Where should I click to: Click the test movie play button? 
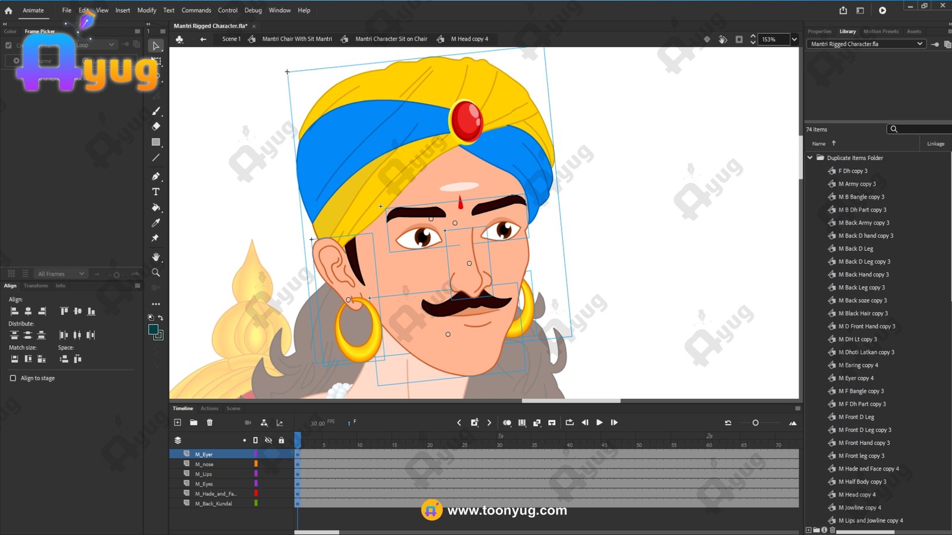[x=882, y=10]
